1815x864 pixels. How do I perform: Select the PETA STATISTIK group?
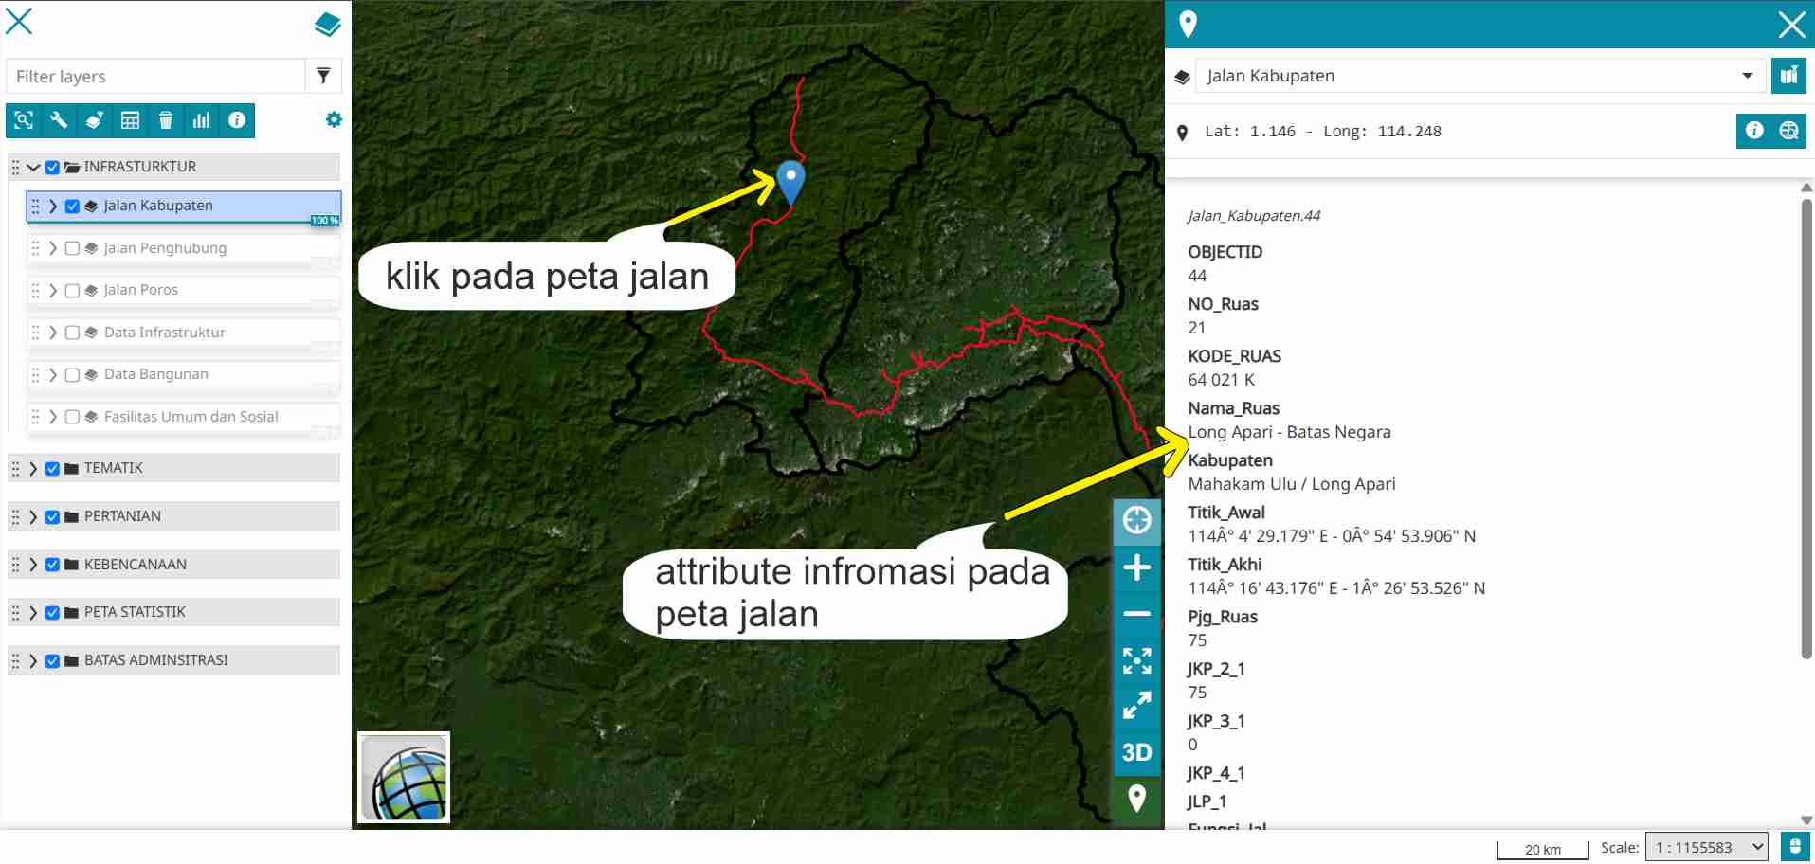135,612
